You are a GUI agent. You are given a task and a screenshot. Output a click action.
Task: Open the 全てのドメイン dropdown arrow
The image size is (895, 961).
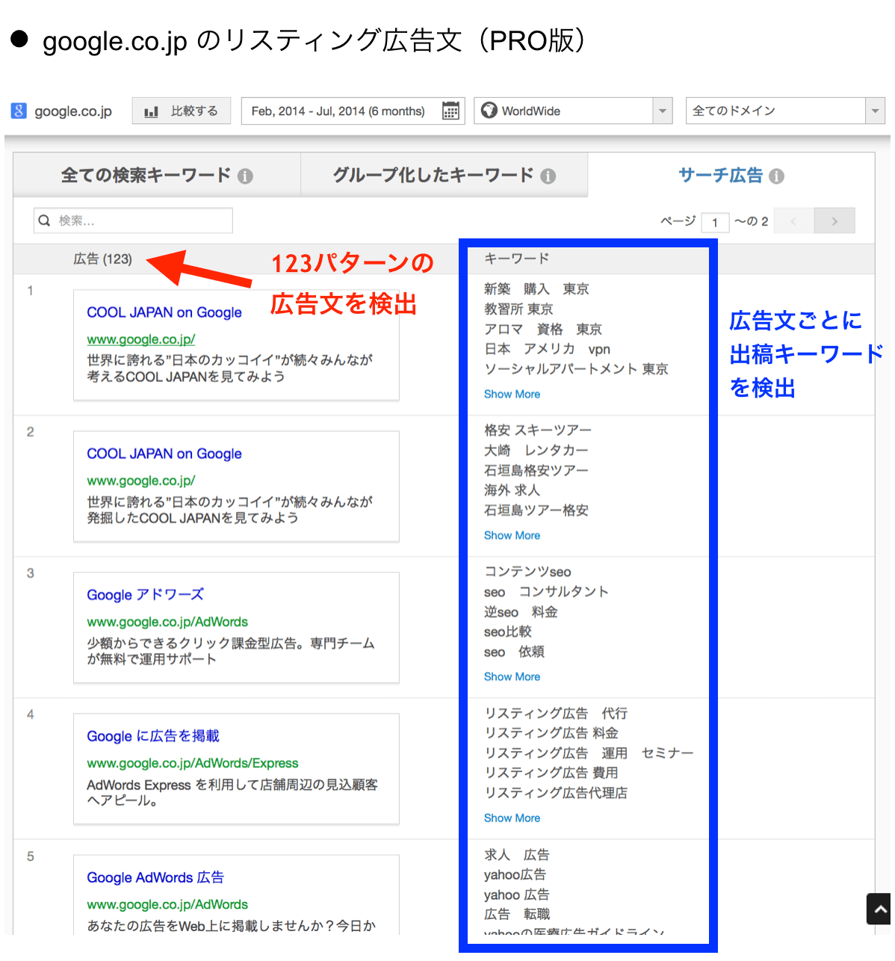point(875,111)
